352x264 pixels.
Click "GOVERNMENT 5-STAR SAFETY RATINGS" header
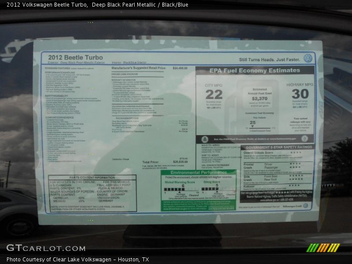279,147
